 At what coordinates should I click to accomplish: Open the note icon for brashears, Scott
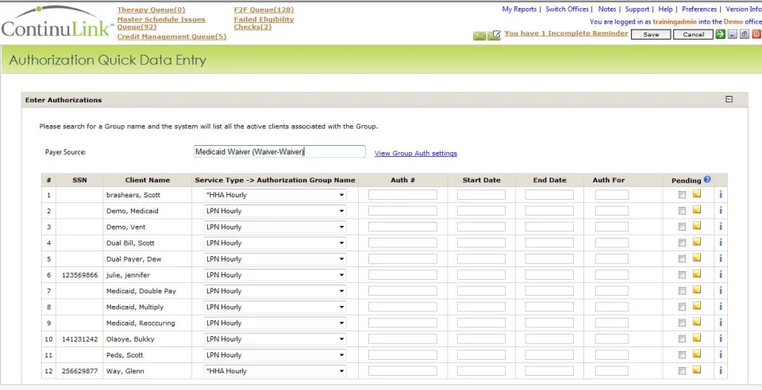pyautogui.click(x=696, y=194)
